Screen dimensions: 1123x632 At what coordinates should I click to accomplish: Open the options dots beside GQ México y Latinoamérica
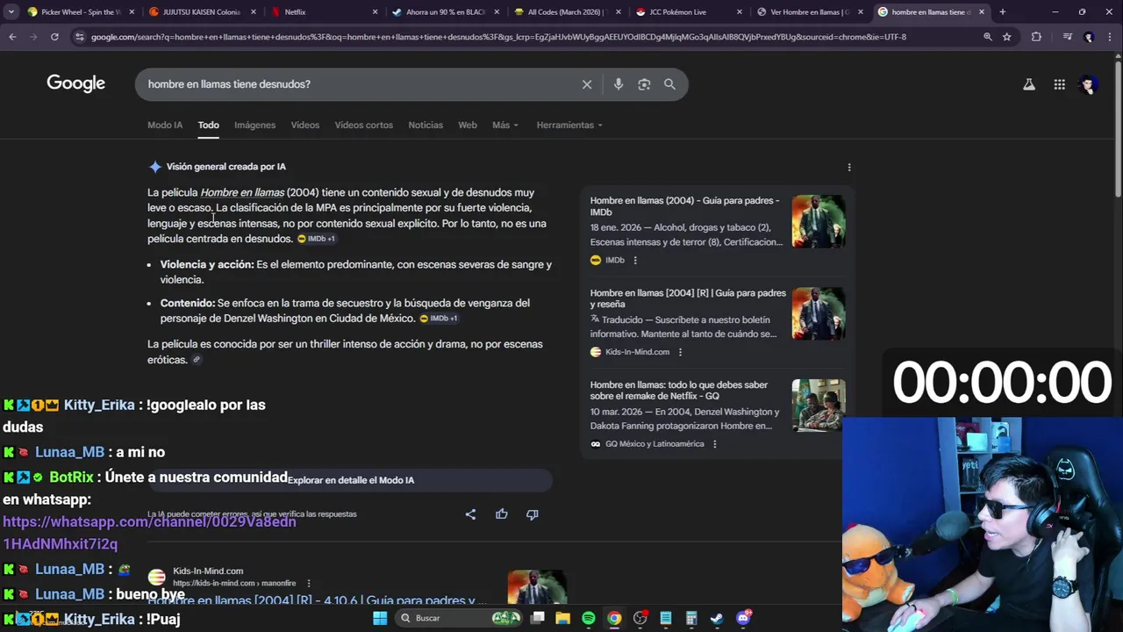click(x=714, y=444)
